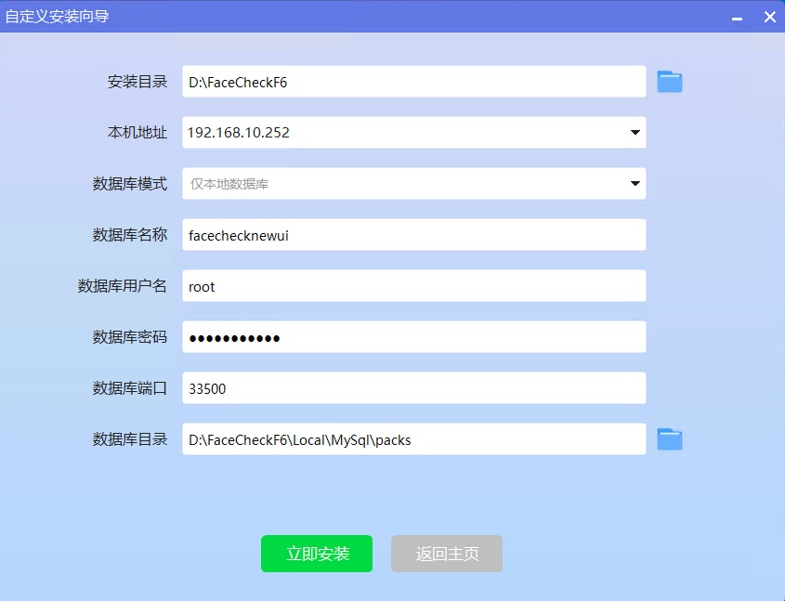
Task: Click the 安装目录 label text
Action: click(x=137, y=82)
